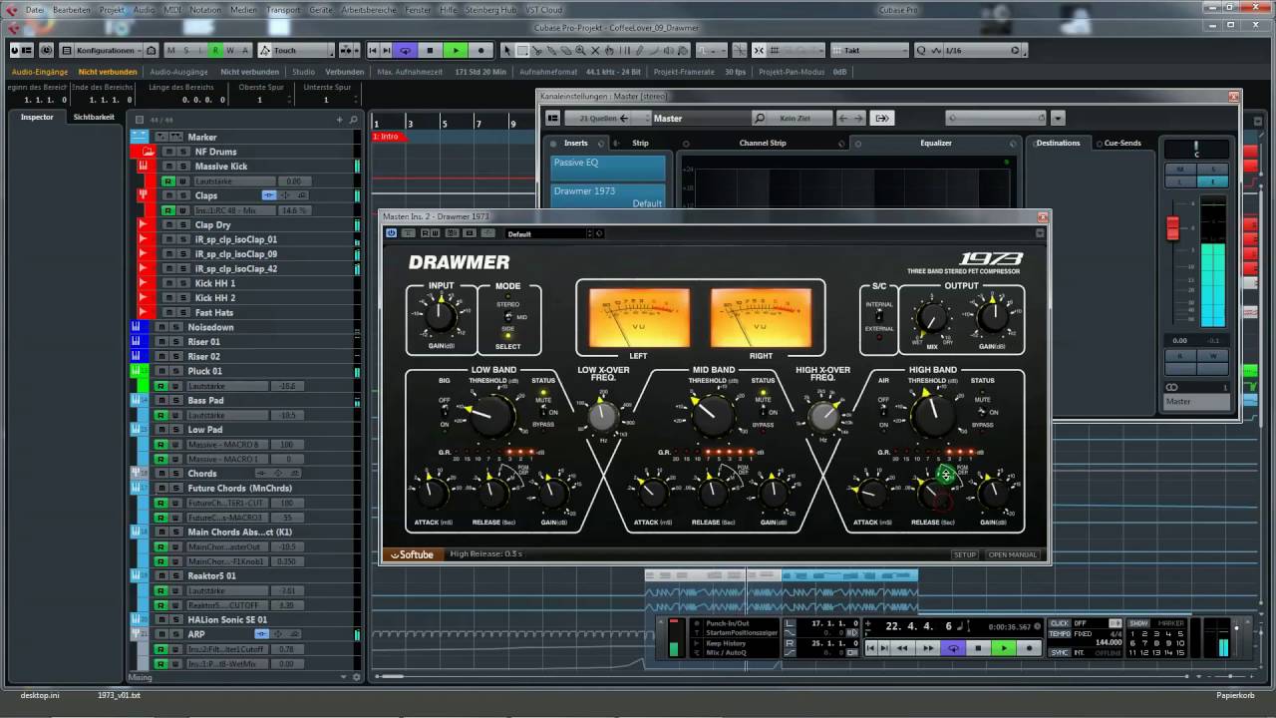
Task: Click the Drawmer 1973 insert slot
Action: click(607, 195)
